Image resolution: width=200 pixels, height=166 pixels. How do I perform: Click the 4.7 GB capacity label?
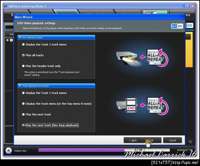pos(138,150)
